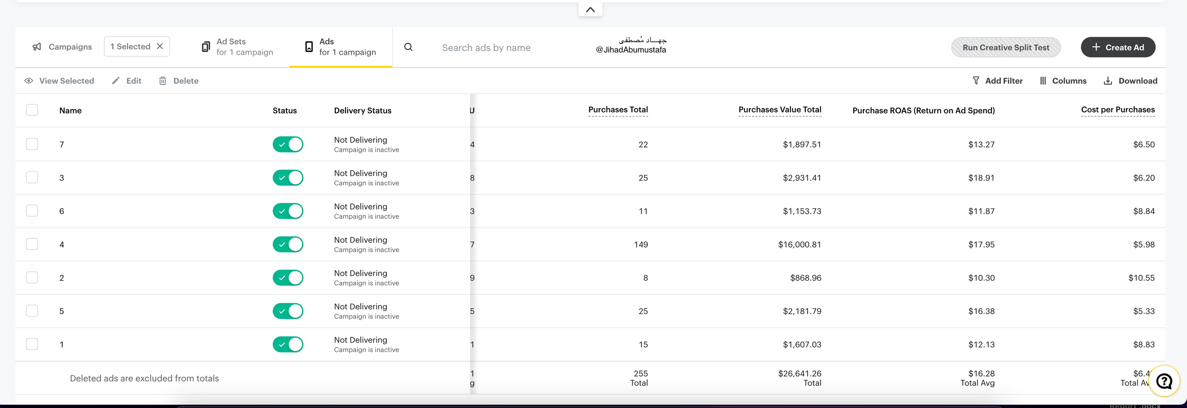Click Run Creative Split Test button
The width and height of the screenshot is (1187, 408).
click(x=1005, y=47)
